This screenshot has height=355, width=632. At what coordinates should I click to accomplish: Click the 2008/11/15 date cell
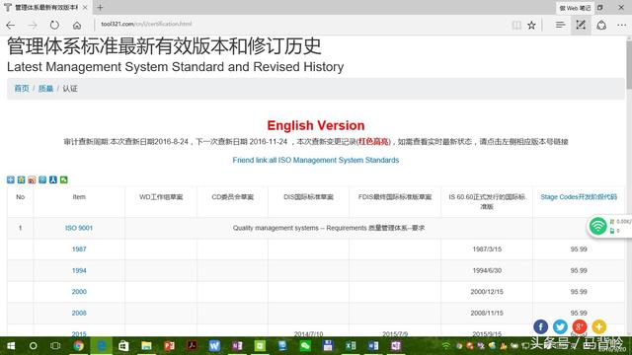[487, 313]
